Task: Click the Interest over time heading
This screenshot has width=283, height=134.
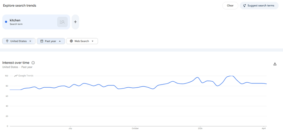Action: [16, 63]
